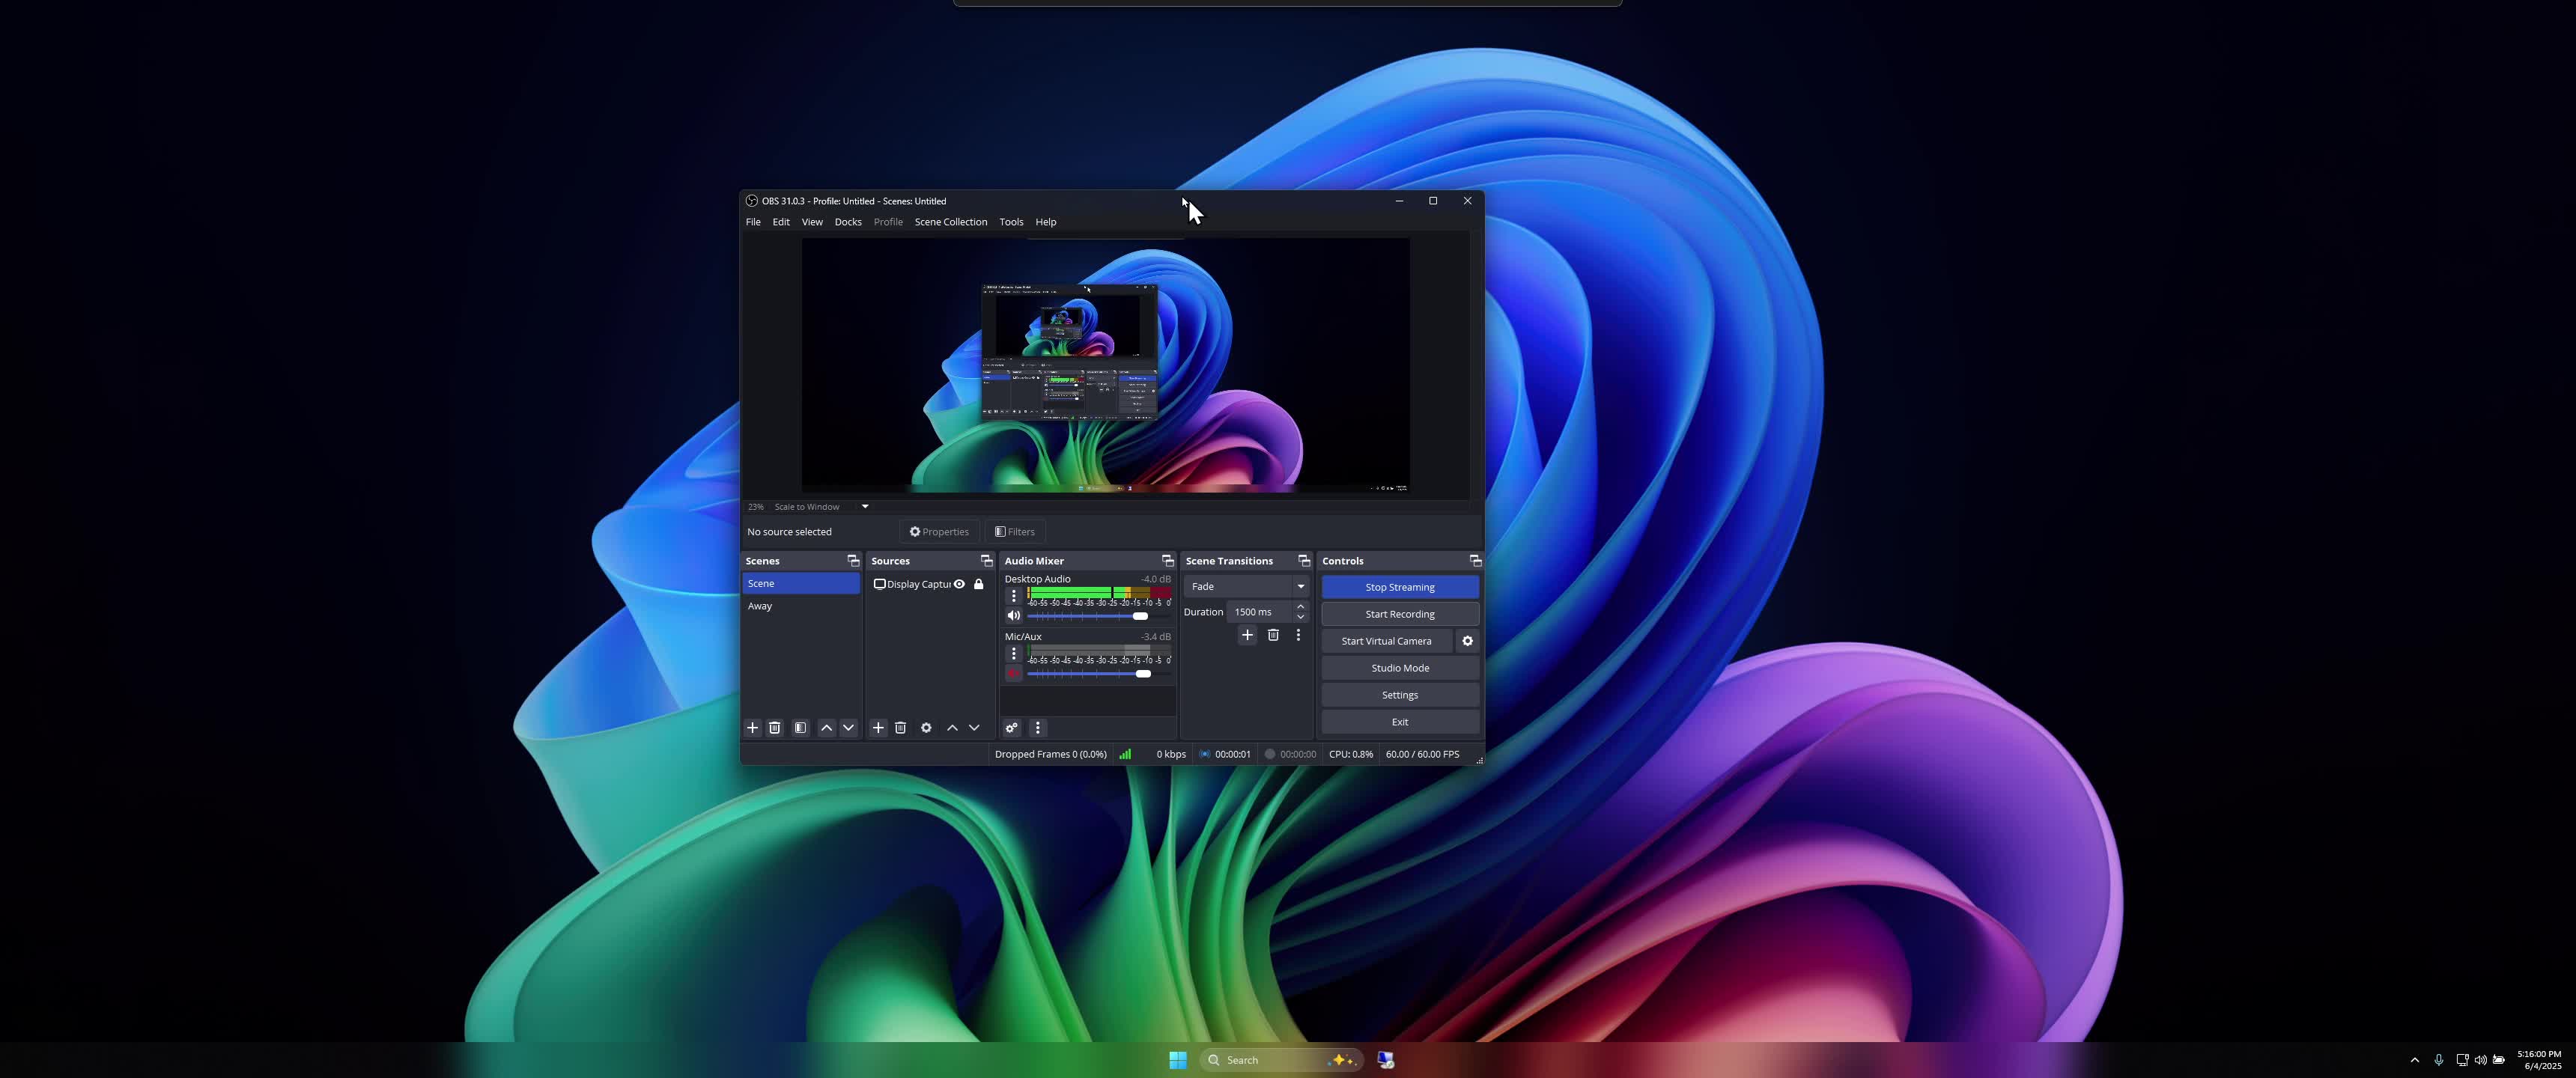Click green network signal bars in status bar
2576x1078 pixels.
pyautogui.click(x=1125, y=754)
